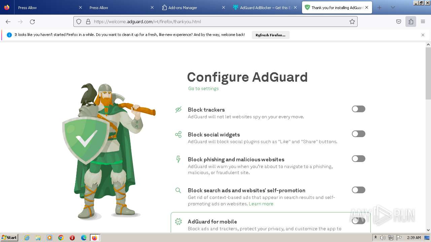Click the Configure AdGuard heading
Viewport: 431px width, 242px height.
pyautogui.click(x=247, y=77)
